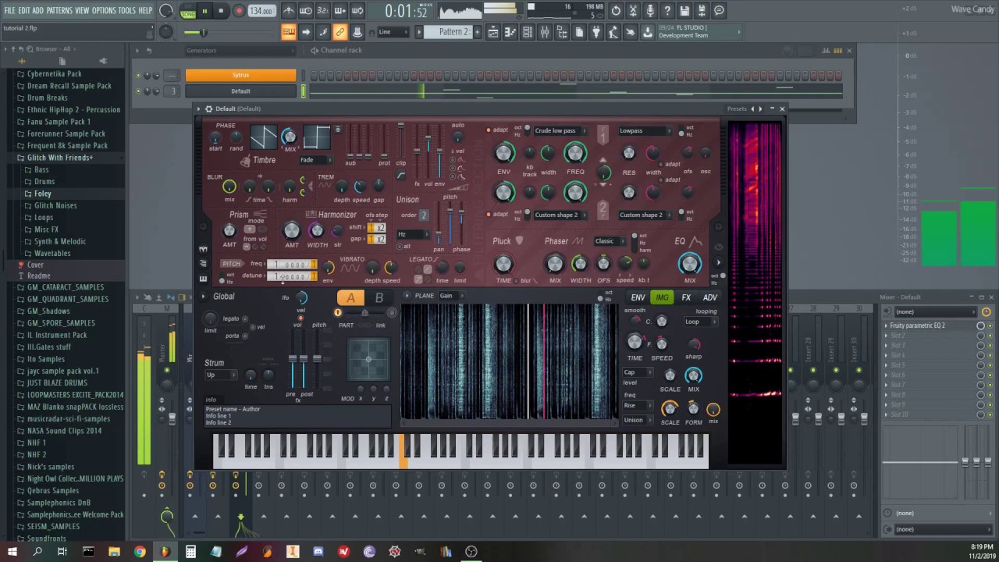
Task: Switch Harmor to part A
Action: tap(350, 297)
